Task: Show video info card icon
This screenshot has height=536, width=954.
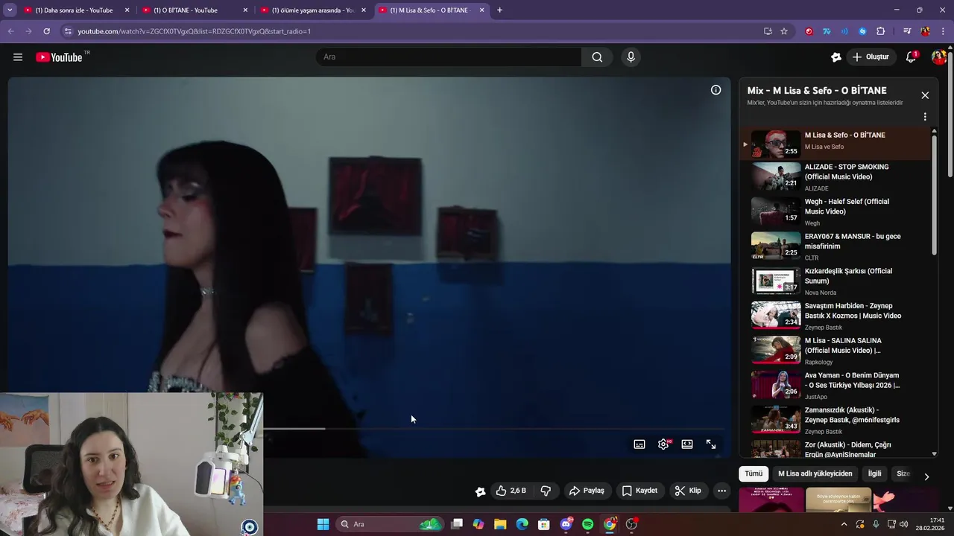Action: point(715,90)
